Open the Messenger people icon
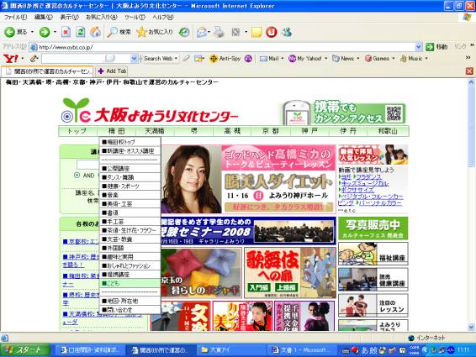This screenshot has height=357, width=476. [286, 32]
